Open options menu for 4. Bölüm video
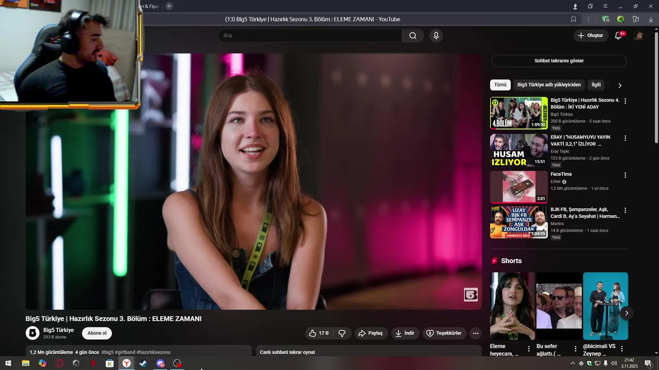The height and width of the screenshot is (370, 659). click(x=626, y=101)
